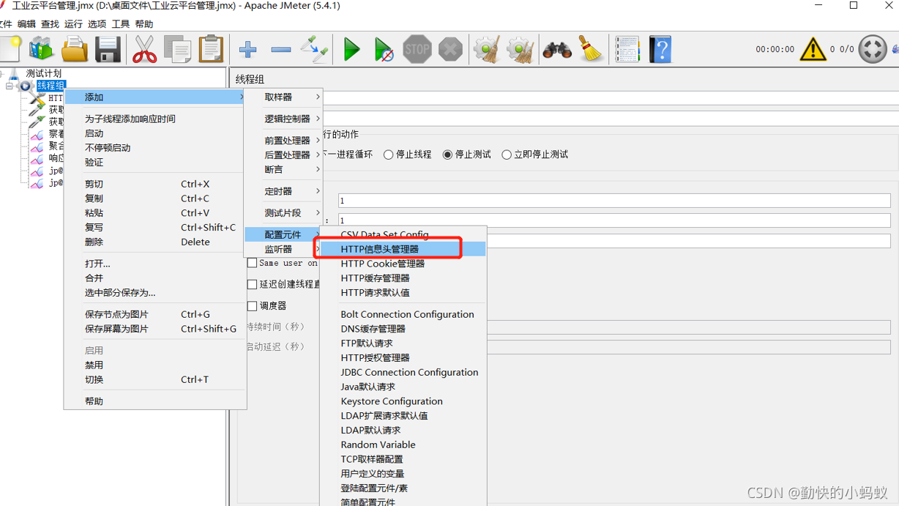Open the 选项 menu in menu bar
The height and width of the screenshot is (506, 899).
click(97, 24)
